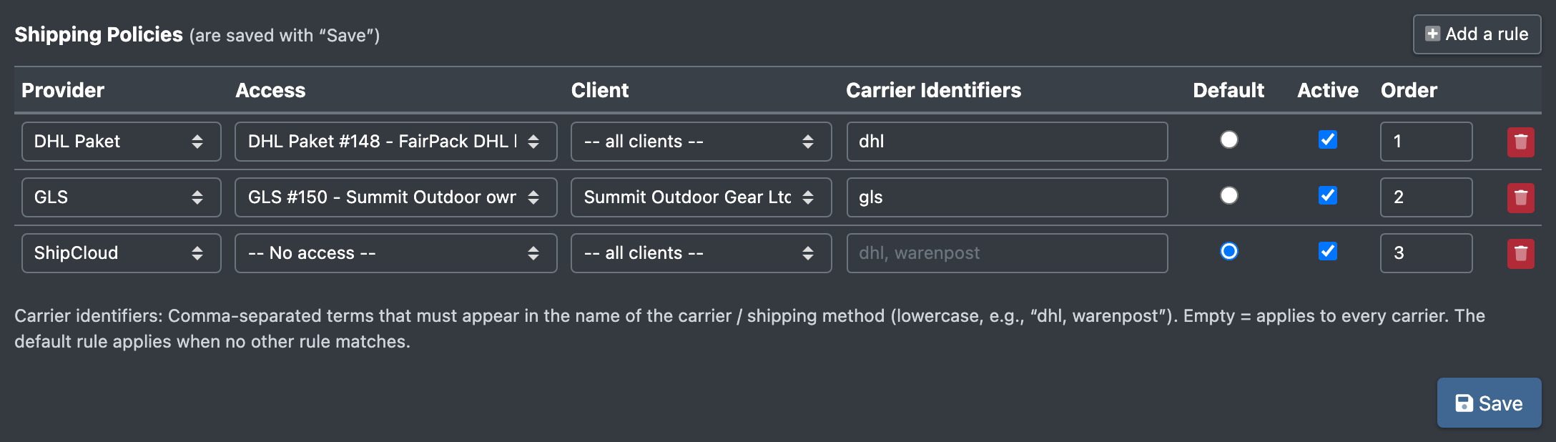Click the Add a rule button
This screenshot has height=442, width=1556.
pos(1477,34)
